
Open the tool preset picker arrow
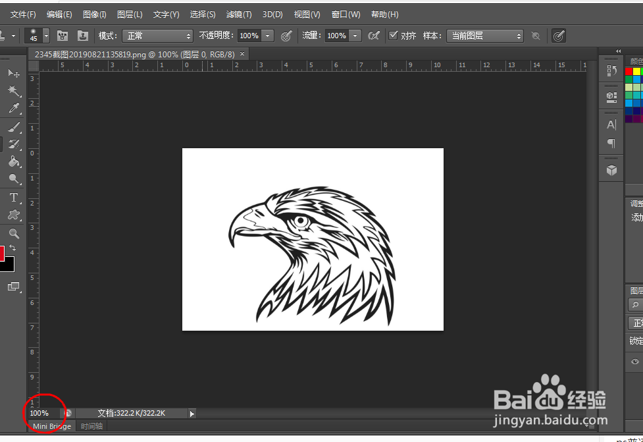[14, 36]
